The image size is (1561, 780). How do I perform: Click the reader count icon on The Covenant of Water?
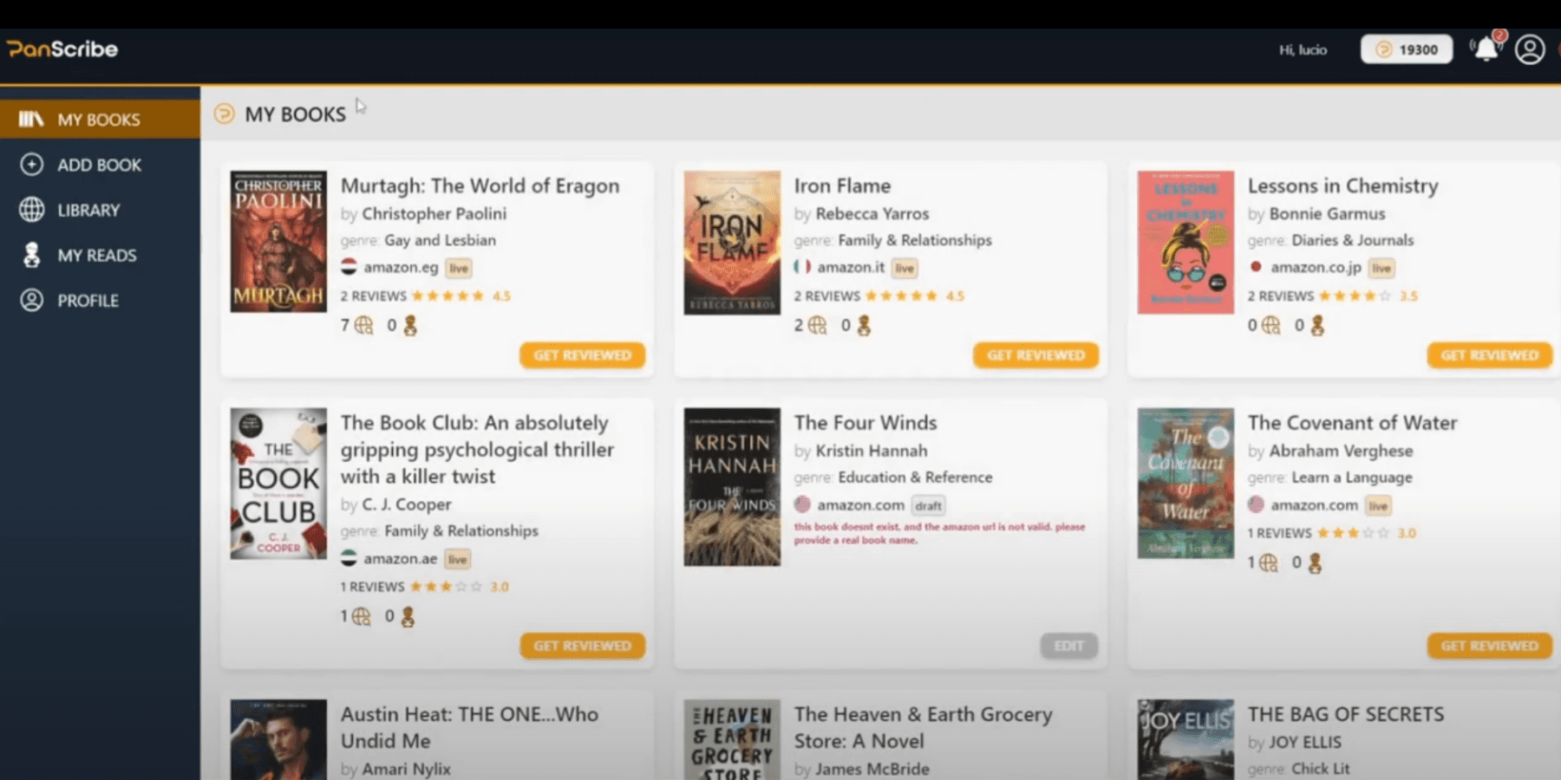[1315, 563]
